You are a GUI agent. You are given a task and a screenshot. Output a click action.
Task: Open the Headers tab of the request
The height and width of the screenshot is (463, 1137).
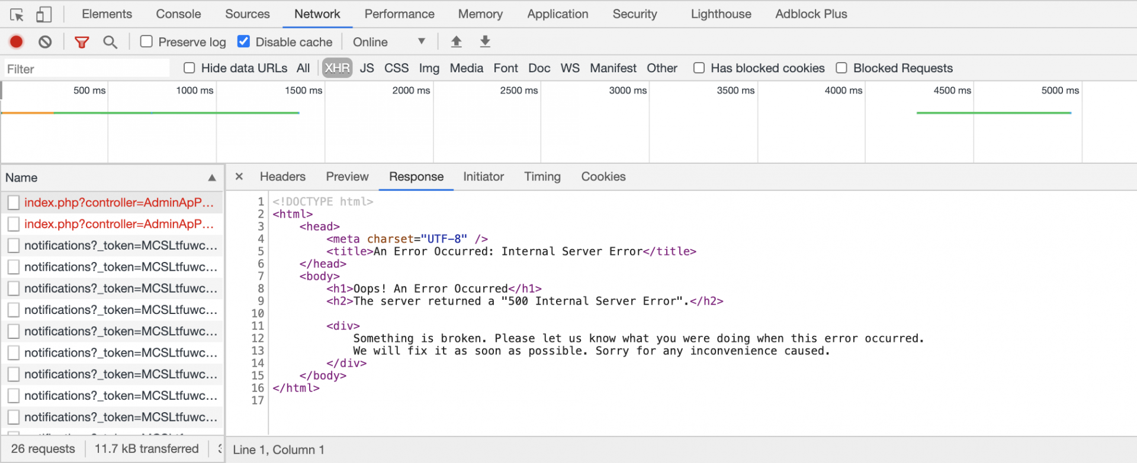tap(282, 177)
